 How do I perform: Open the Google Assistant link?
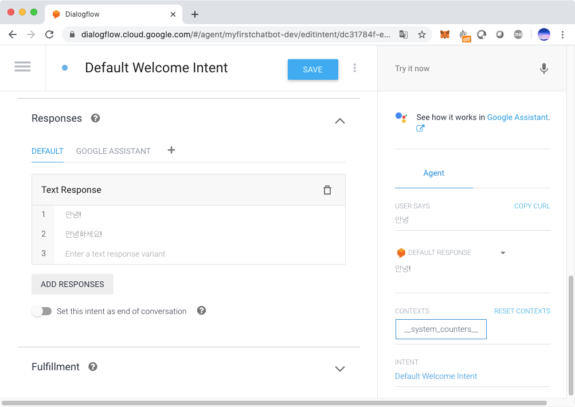pyautogui.click(x=518, y=118)
